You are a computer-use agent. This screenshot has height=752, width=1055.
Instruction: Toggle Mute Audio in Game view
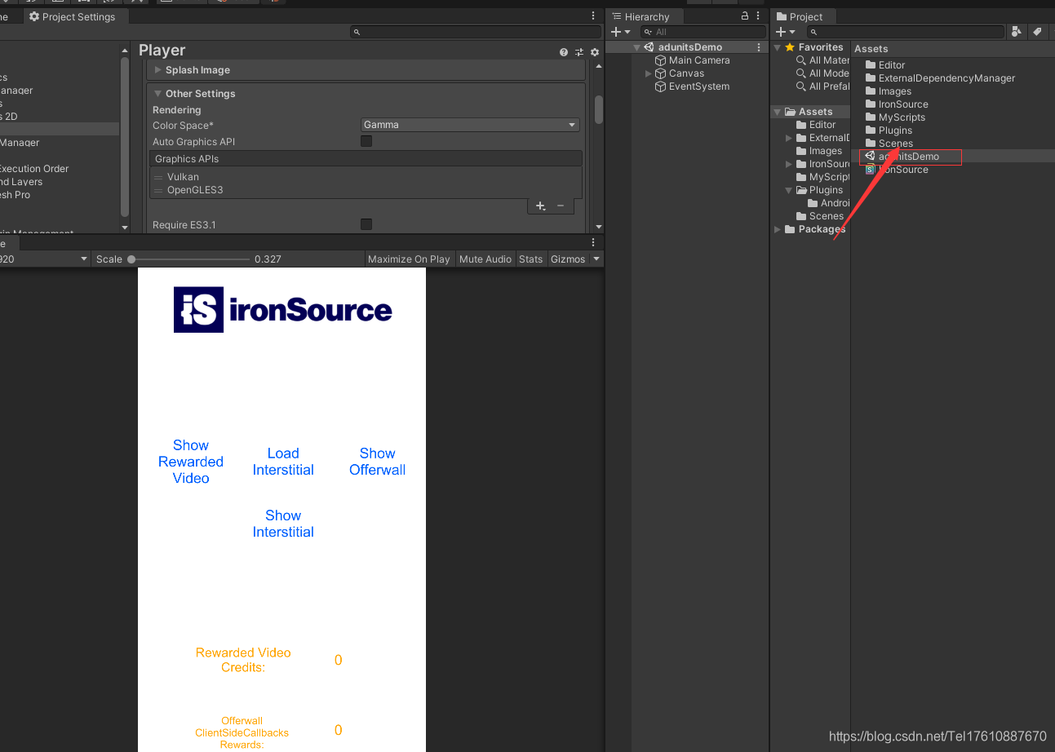pos(485,259)
